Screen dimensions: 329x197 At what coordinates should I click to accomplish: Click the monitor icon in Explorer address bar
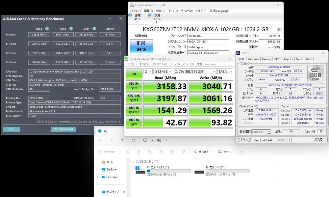(x=145, y=140)
